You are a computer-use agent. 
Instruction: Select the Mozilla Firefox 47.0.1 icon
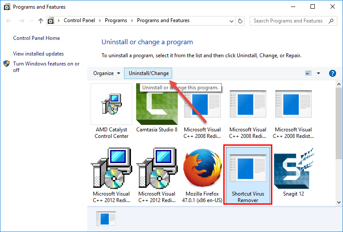pyautogui.click(x=203, y=168)
